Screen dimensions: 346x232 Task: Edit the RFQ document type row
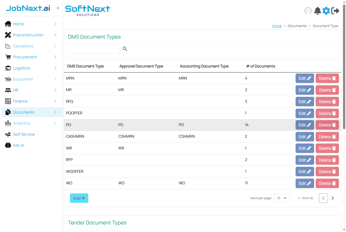click(x=305, y=101)
